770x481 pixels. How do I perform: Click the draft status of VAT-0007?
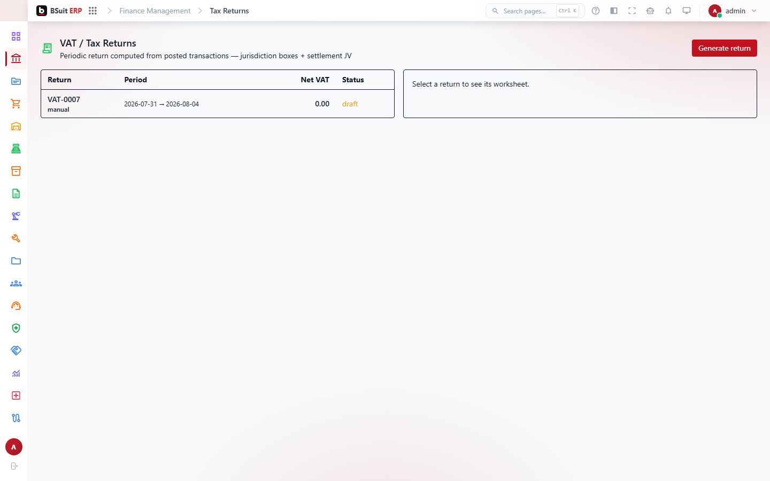click(x=350, y=104)
